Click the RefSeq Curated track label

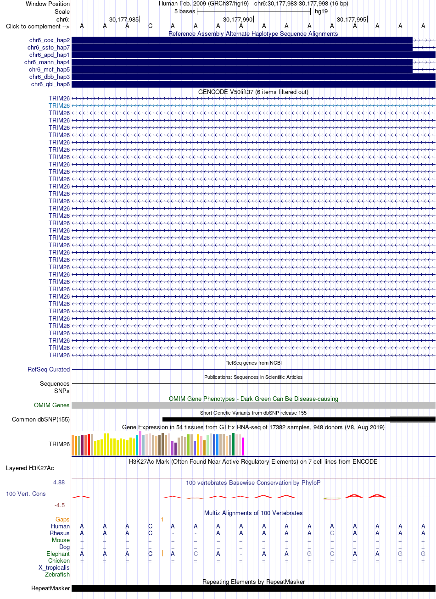coord(49,369)
